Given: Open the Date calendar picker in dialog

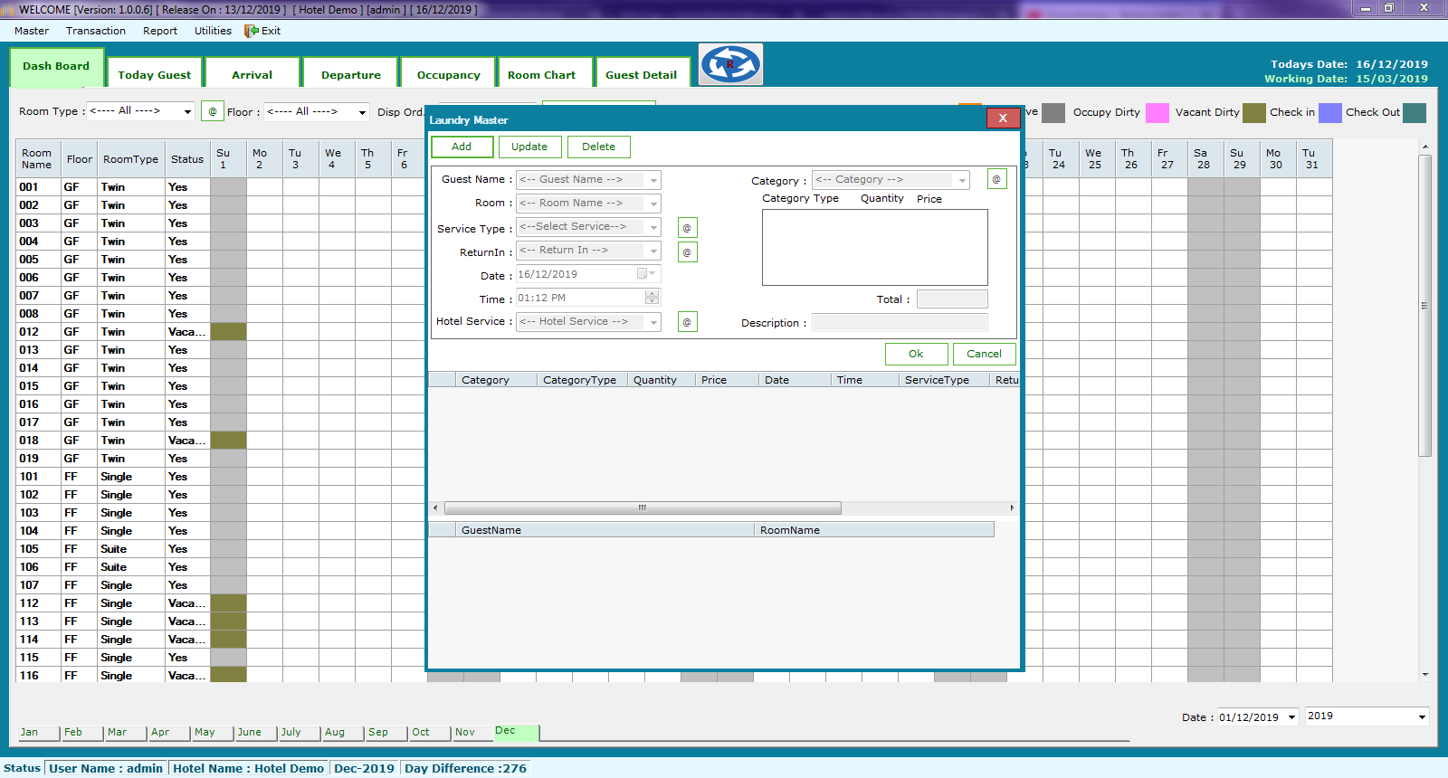Looking at the screenshot, I should tap(645, 274).
